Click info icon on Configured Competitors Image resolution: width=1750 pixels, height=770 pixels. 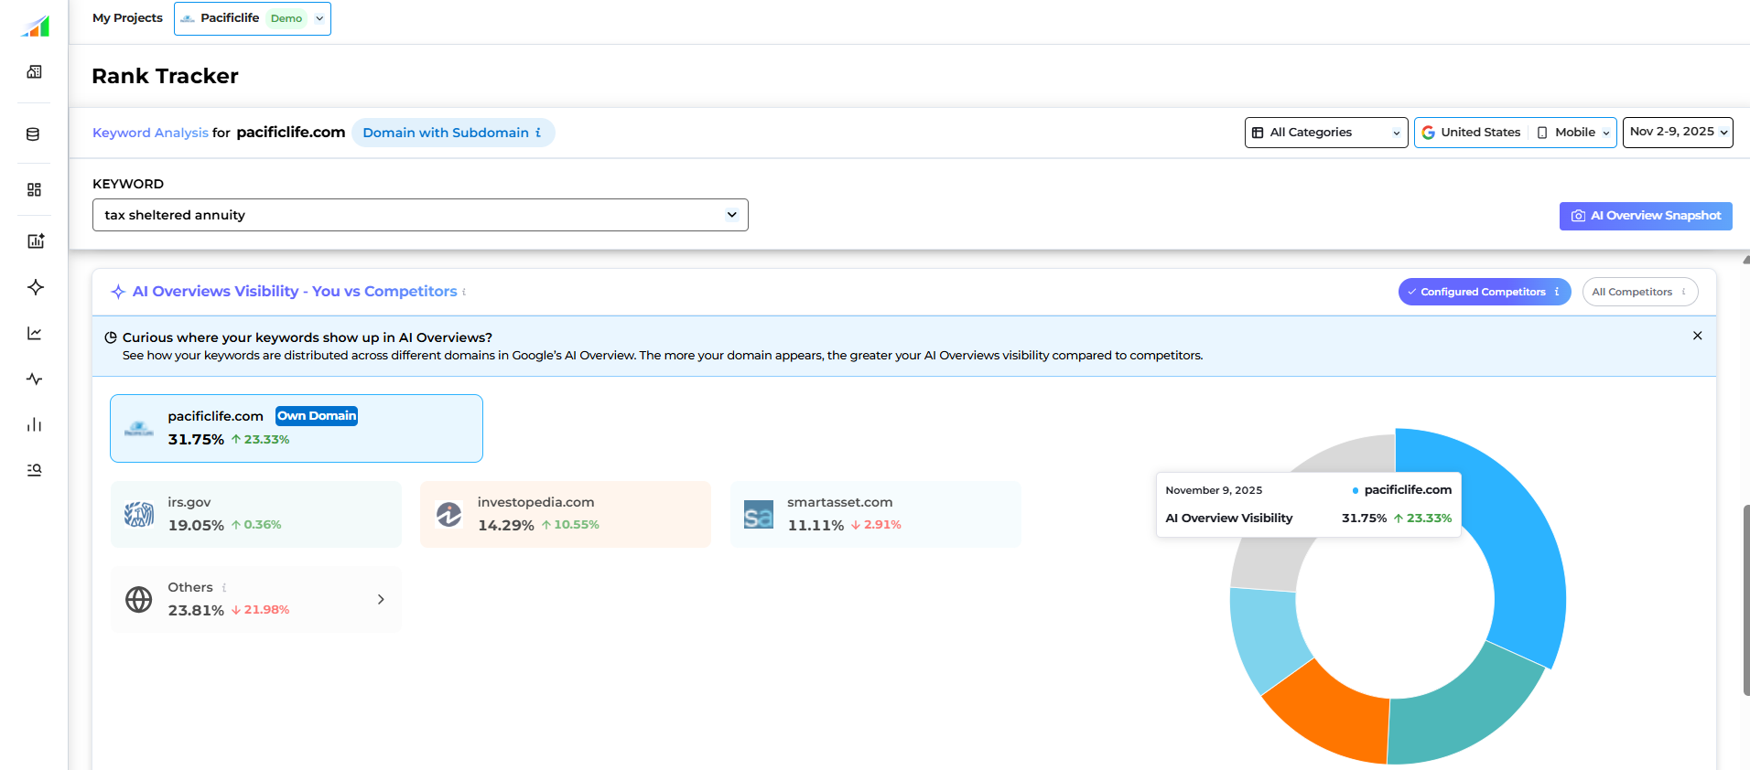1557,292
